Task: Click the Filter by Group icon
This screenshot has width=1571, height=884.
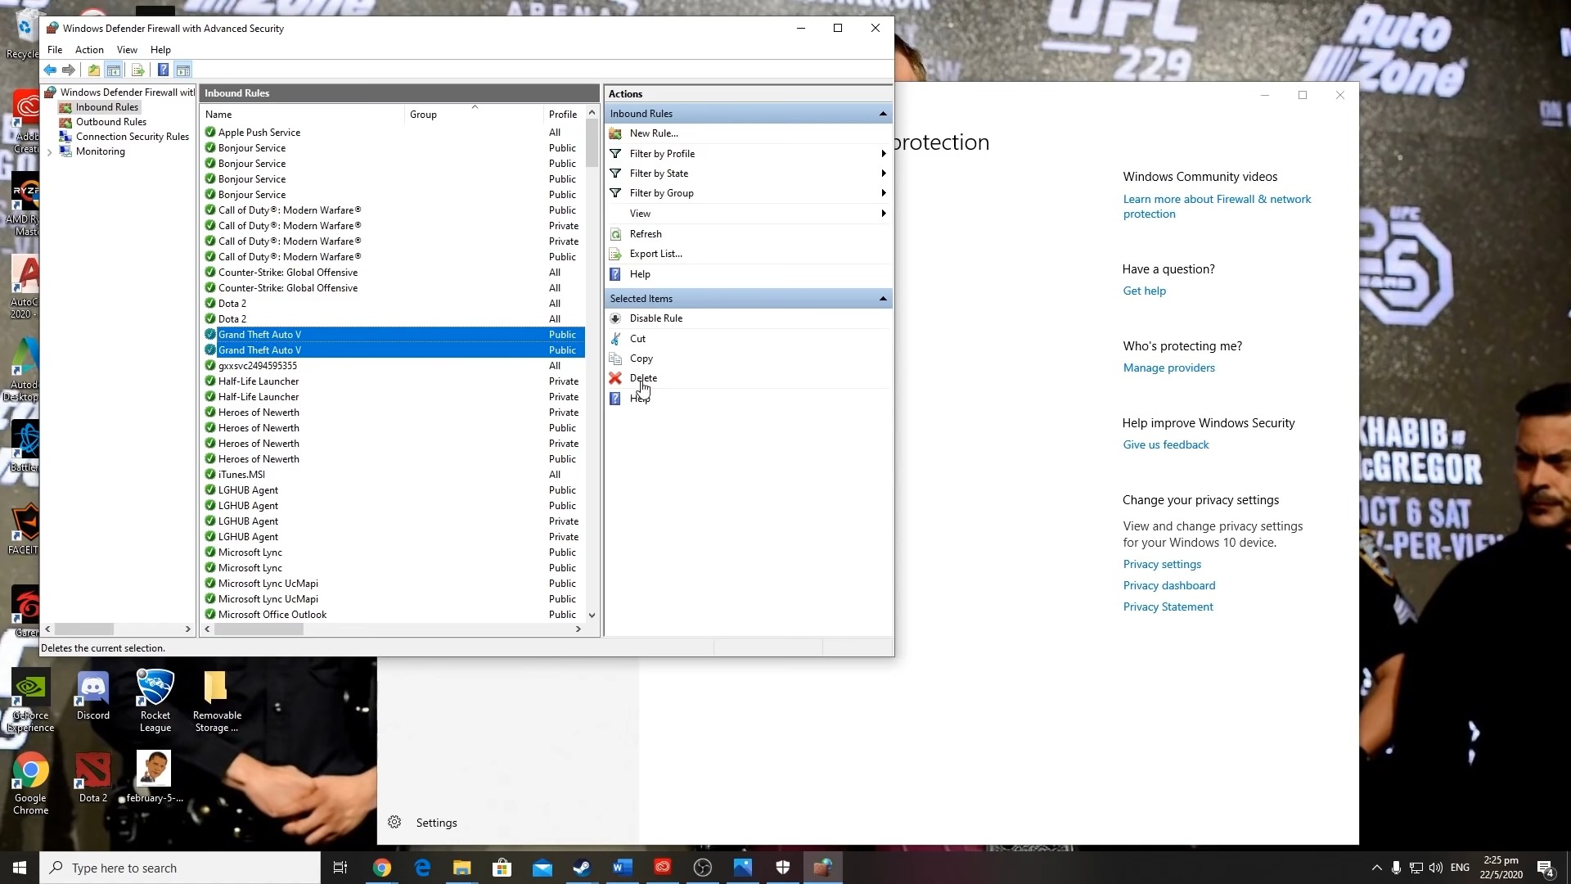Action: tap(615, 193)
